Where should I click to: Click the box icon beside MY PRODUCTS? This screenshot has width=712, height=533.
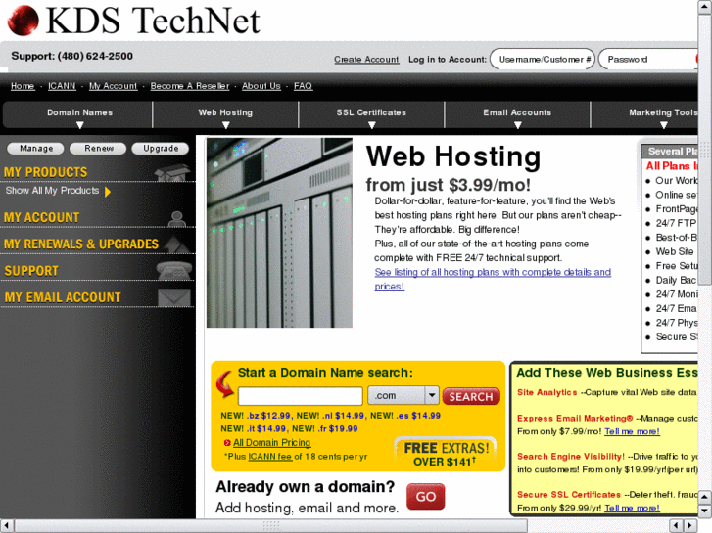[171, 173]
